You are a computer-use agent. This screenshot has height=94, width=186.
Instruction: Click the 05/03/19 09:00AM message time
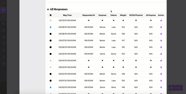67,67
